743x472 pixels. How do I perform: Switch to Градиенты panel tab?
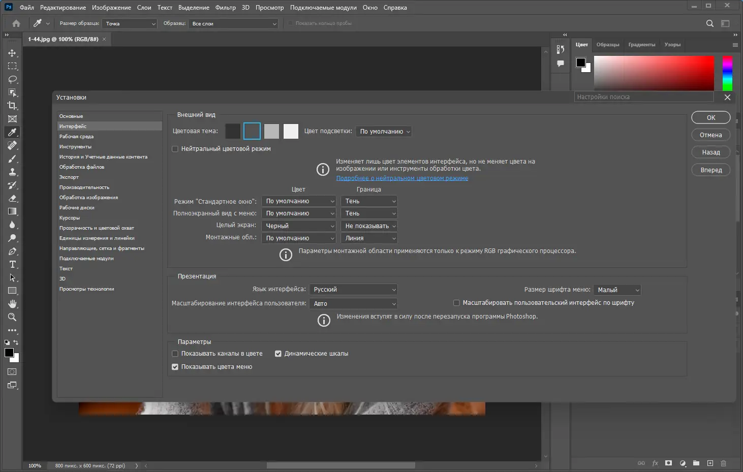[641, 45]
